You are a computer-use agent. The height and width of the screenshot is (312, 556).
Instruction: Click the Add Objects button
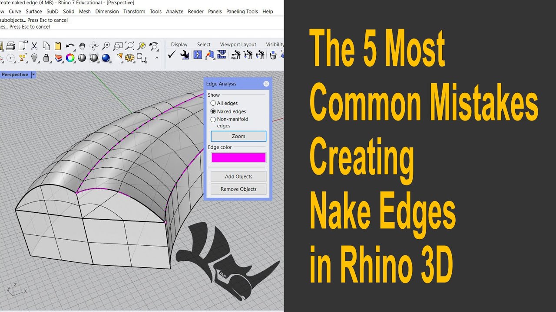[x=238, y=176]
